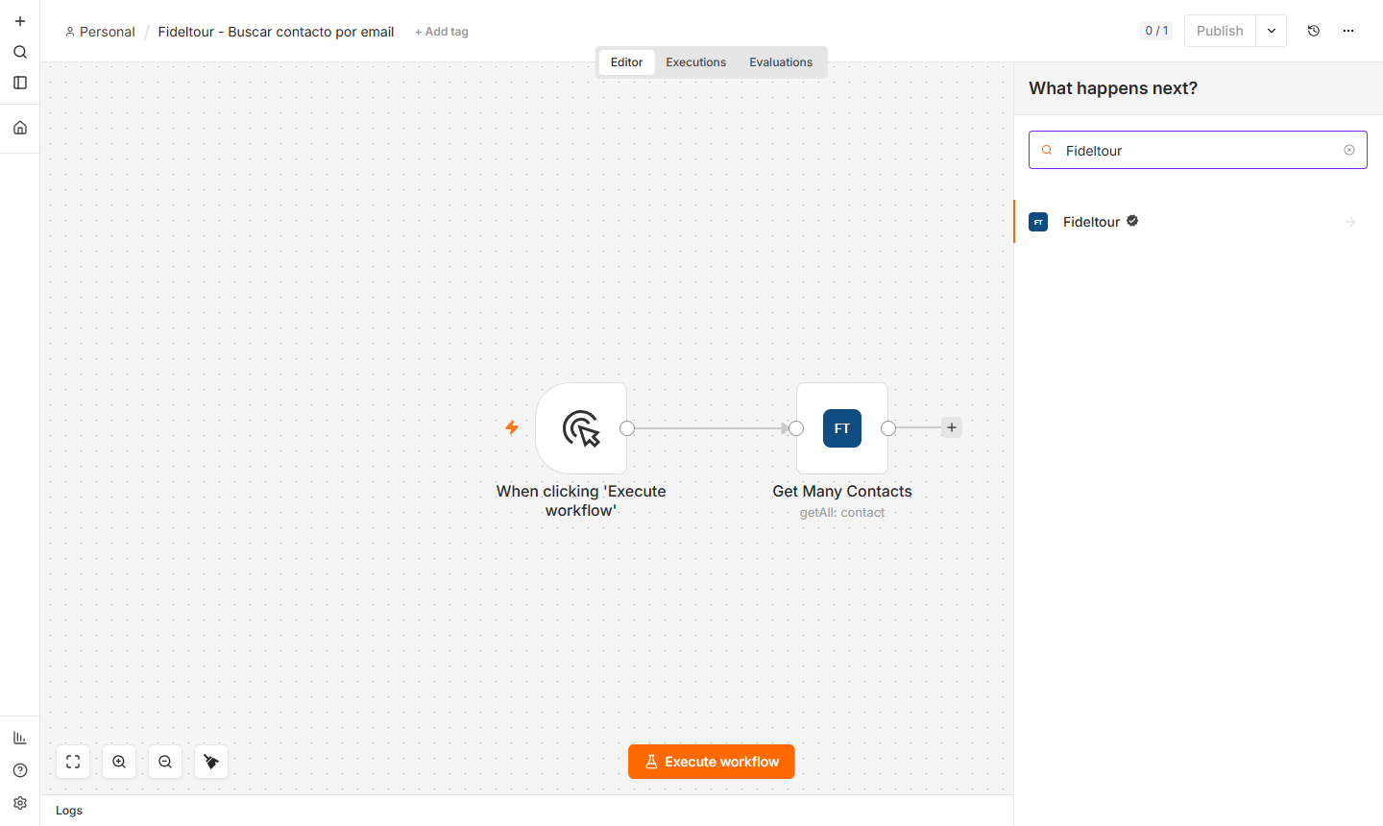The height and width of the screenshot is (826, 1383).
Task: Zoom out on the canvas
Action: point(165,762)
